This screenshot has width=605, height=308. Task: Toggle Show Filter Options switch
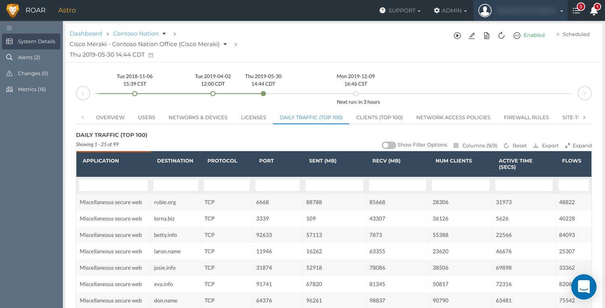[388, 145]
